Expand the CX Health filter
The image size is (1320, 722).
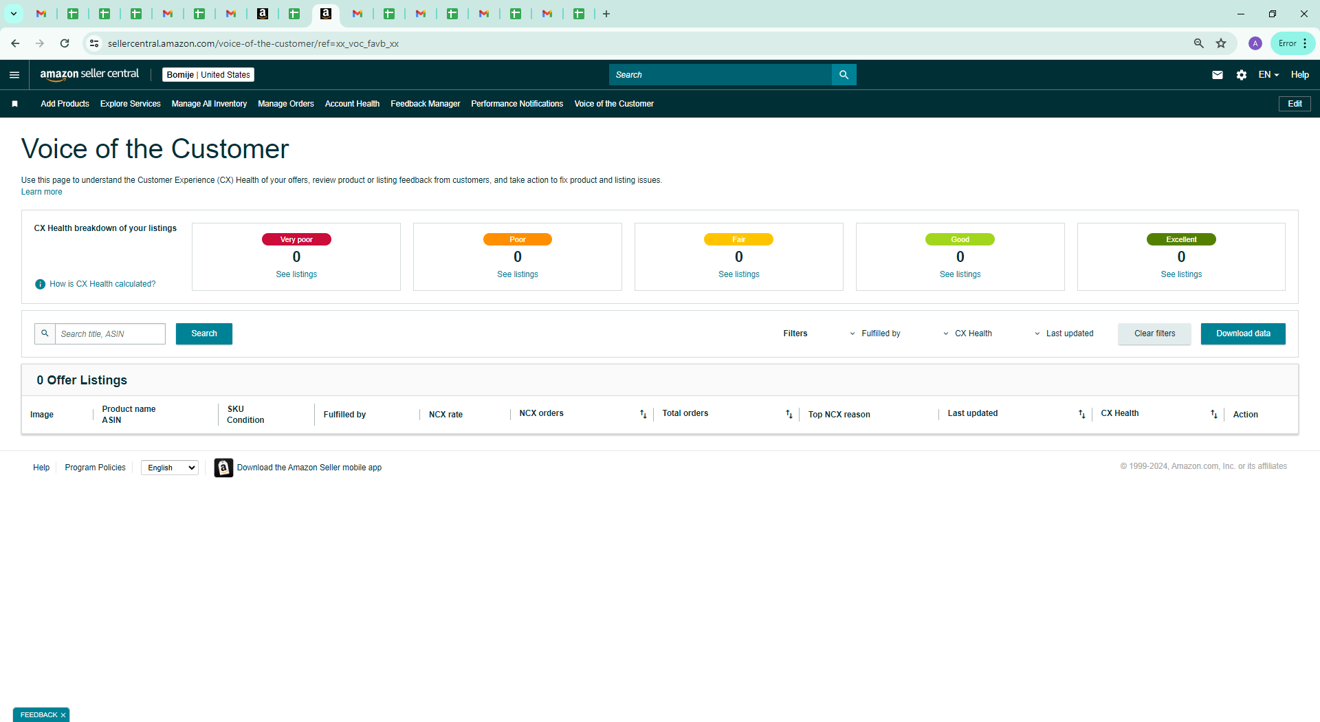(968, 333)
